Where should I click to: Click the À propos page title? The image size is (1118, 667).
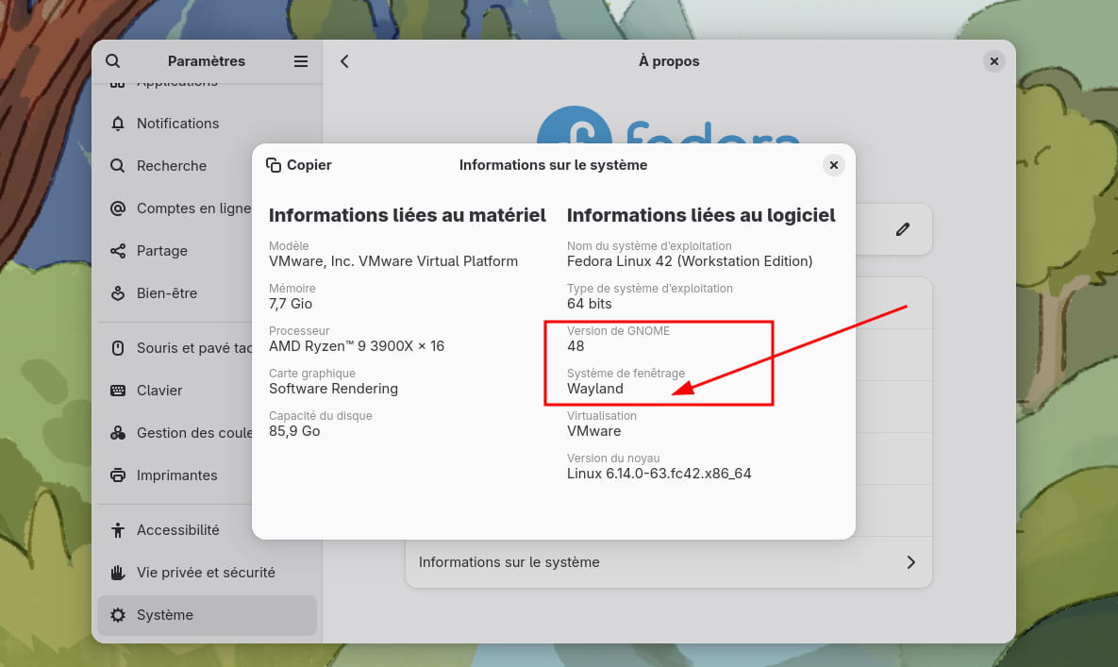[669, 61]
